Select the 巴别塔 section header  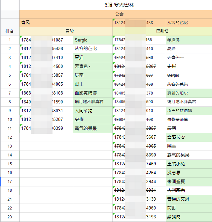click(162, 31)
